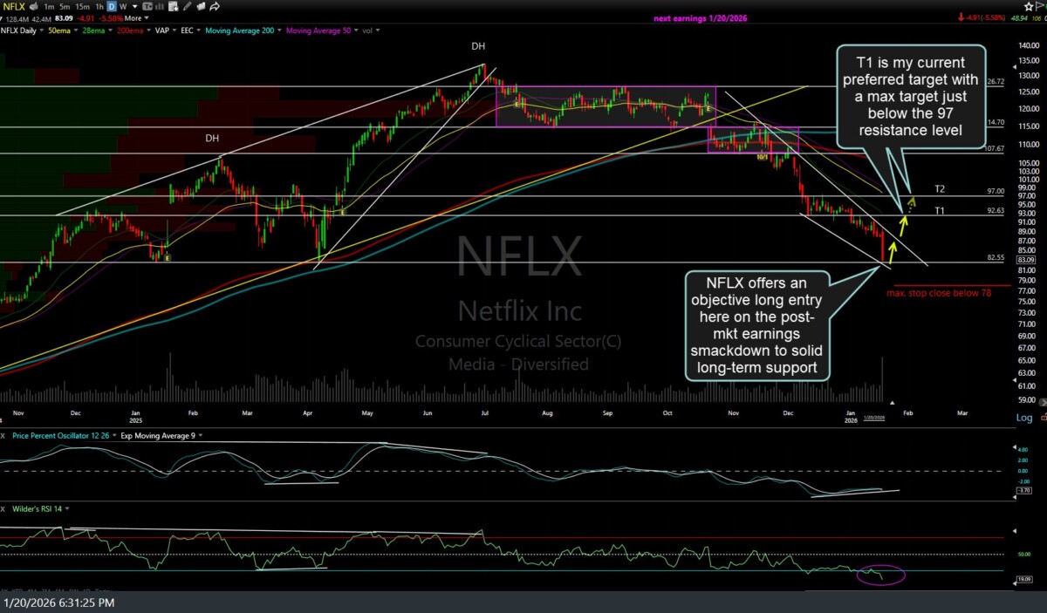This screenshot has height=613, width=1047.
Task: Select the 15m timeframe tab
Action: 81,7
